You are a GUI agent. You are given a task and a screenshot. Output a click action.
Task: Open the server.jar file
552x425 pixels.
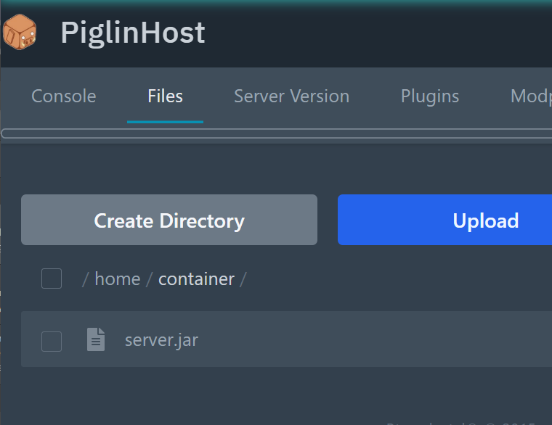pyautogui.click(x=161, y=340)
